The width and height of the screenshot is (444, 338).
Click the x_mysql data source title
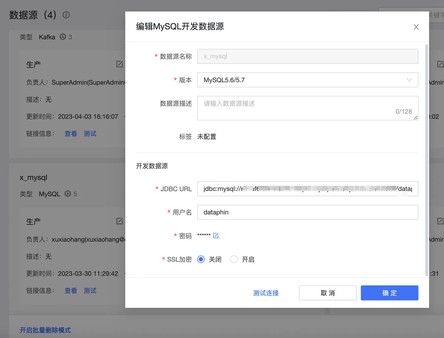point(33,178)
